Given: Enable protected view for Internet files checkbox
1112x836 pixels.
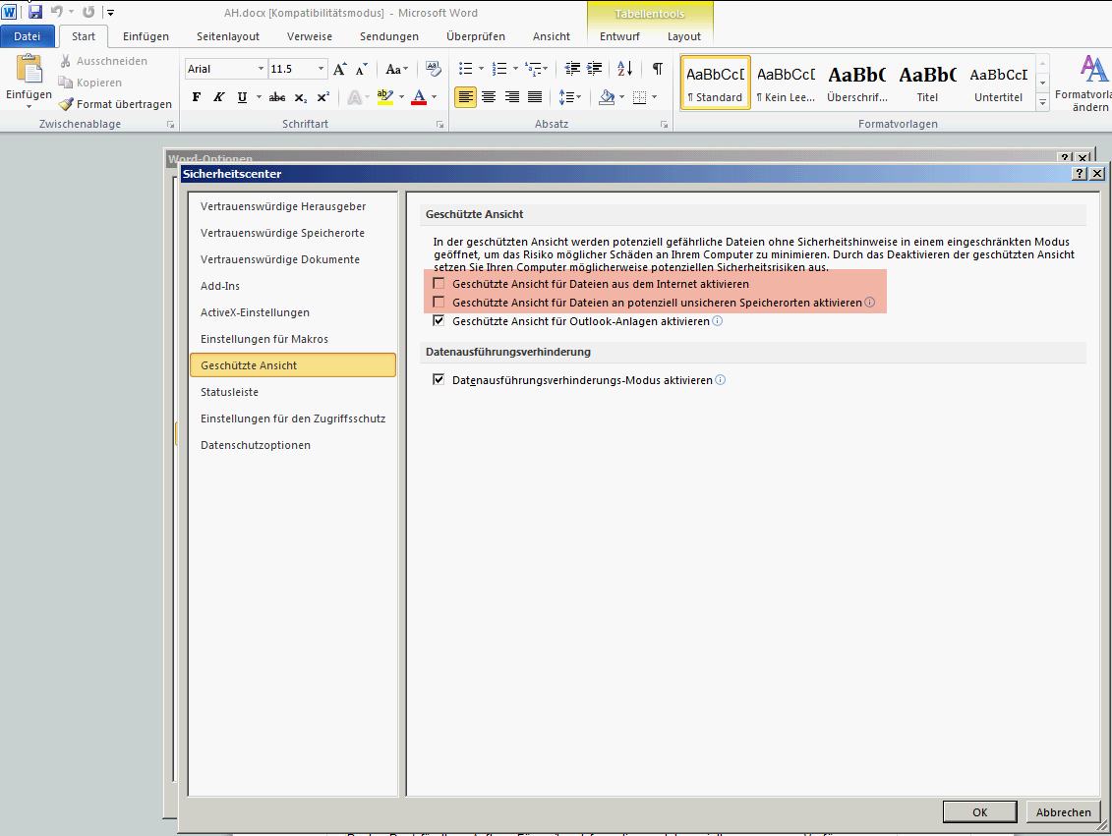Looking at the screenshot, I should (439, 284).
